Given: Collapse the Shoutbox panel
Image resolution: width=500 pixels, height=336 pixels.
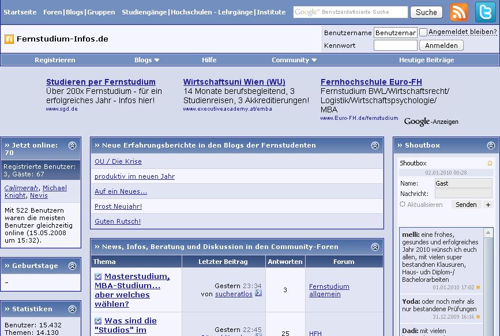Looking at the screenshot, I should tap(491, 146).
